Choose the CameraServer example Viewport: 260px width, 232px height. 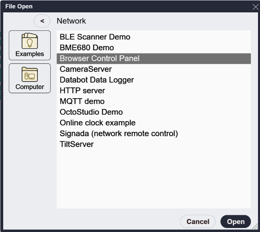pos(154,69)
